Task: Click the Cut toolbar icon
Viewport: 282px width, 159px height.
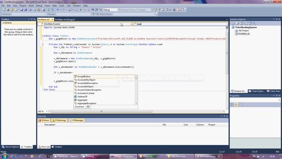Action: (x=30, y=10)
